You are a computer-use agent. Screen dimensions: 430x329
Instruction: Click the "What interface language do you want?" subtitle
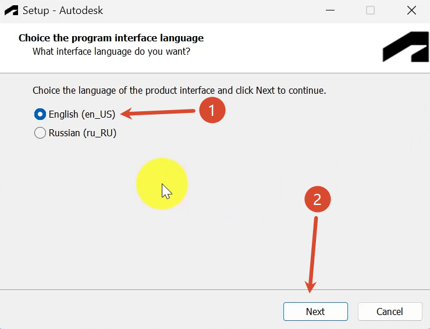pos(111,51)
